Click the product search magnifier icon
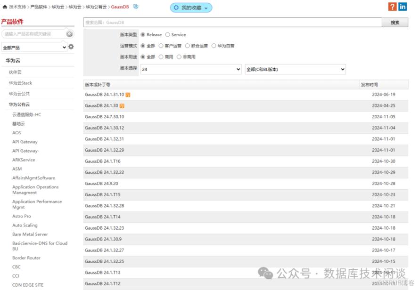The height and width of the screenshot is (290, 419). [70, 34]
